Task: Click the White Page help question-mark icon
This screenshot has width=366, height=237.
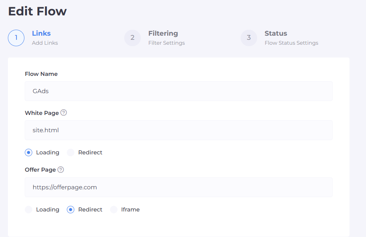Action: (x=64, y=113)
